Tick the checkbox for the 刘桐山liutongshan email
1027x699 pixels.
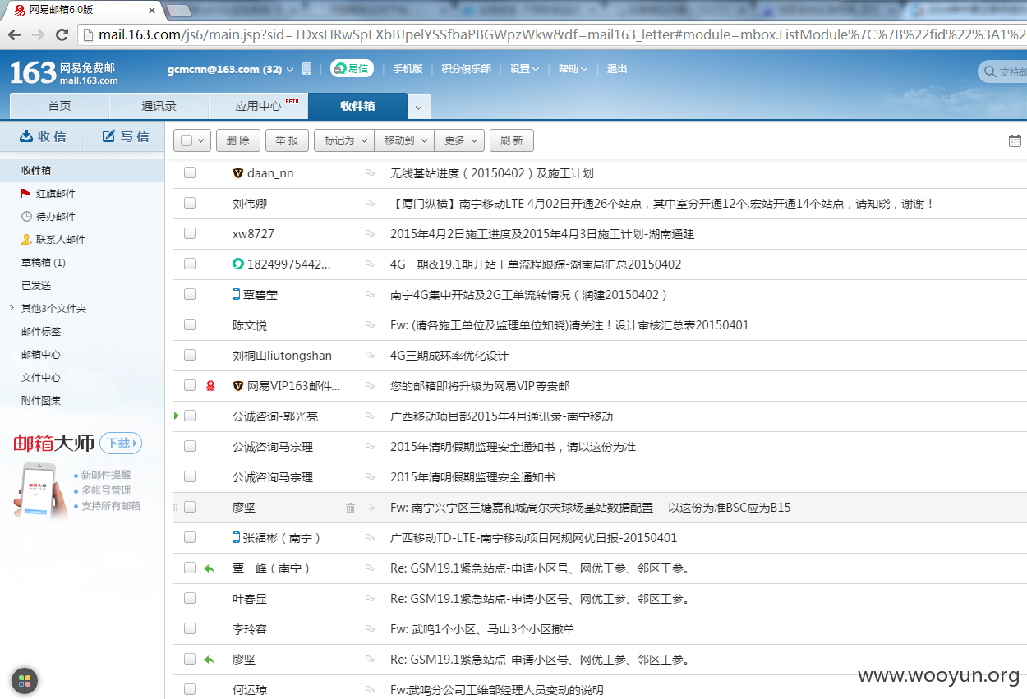coord(190,355)
